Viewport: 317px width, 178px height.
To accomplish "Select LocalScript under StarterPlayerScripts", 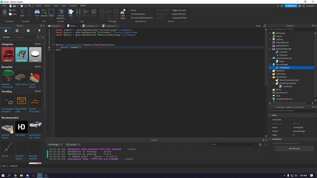I will 287,87.
